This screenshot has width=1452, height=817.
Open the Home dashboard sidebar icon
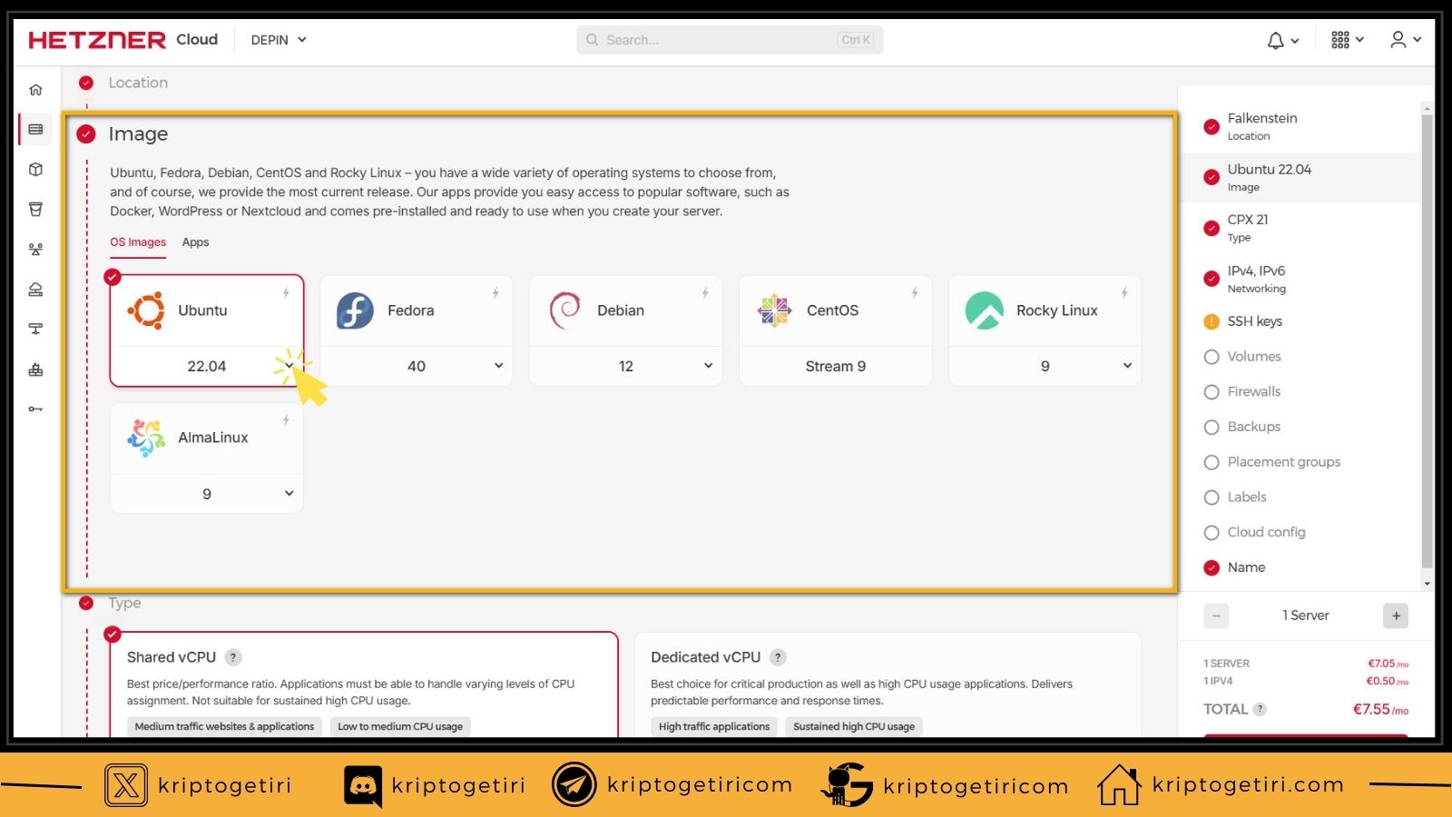(x=35, y=90)
